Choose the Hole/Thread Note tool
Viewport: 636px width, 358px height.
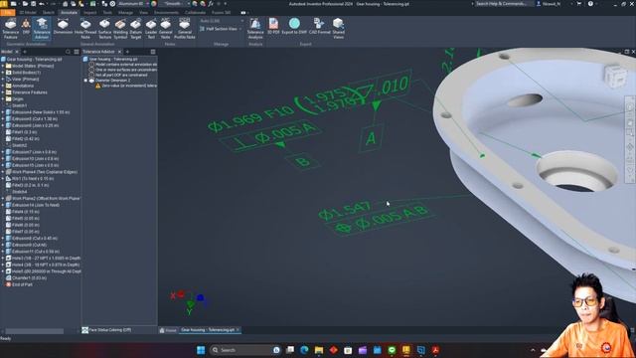pyautogui.click(x=85, y=29)
